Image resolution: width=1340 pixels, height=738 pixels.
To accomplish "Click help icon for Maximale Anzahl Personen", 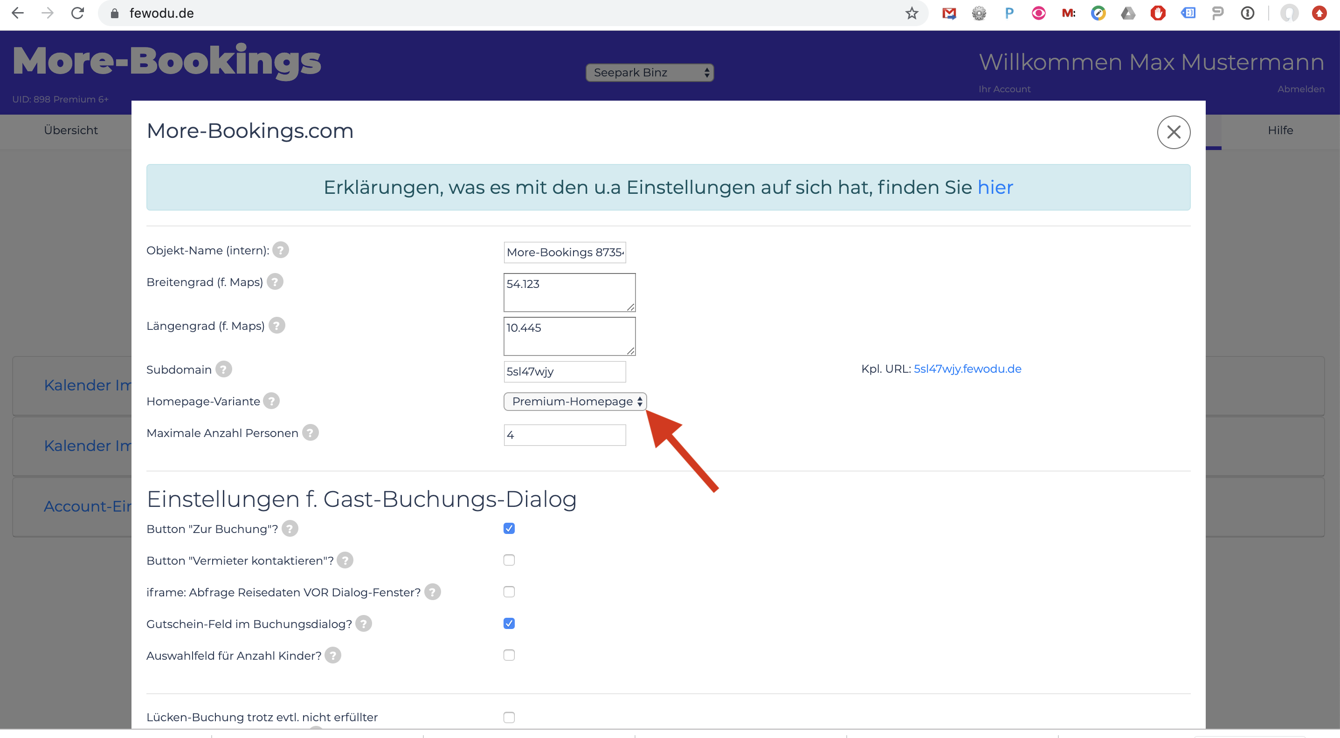I will click(311, 432).
